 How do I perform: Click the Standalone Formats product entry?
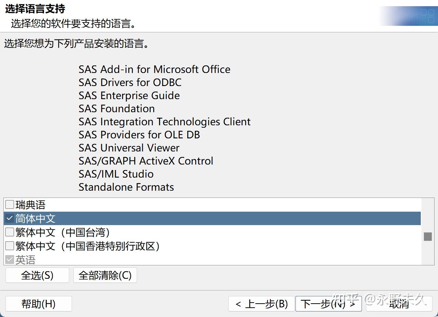(126, 187)
